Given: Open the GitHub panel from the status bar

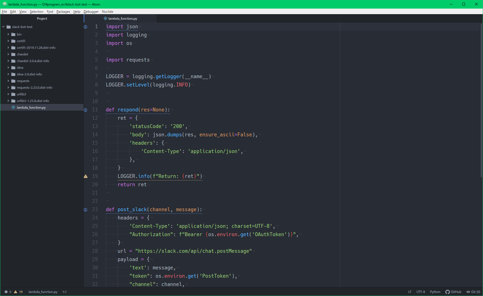Looking at the screenshot, I should coord(453,292).
